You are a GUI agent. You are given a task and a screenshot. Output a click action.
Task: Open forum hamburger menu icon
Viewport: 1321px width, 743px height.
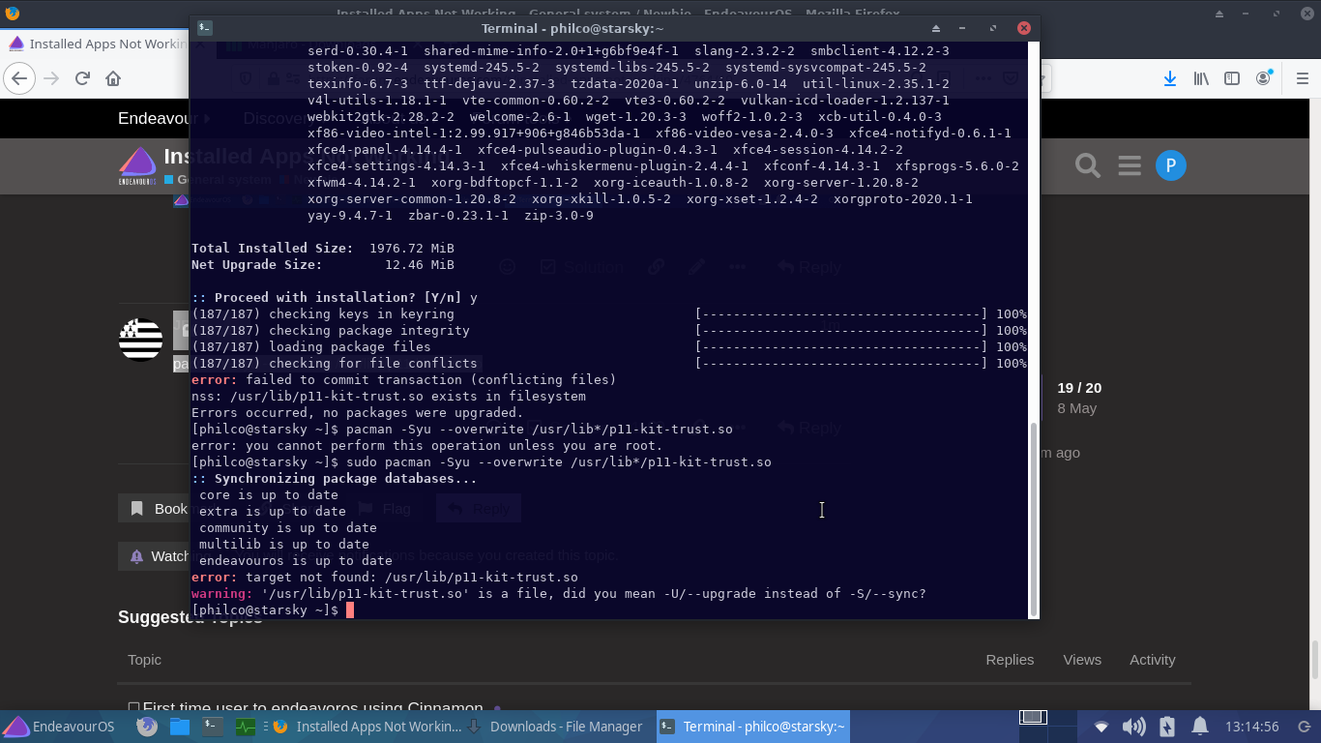tap(1130, 165)
